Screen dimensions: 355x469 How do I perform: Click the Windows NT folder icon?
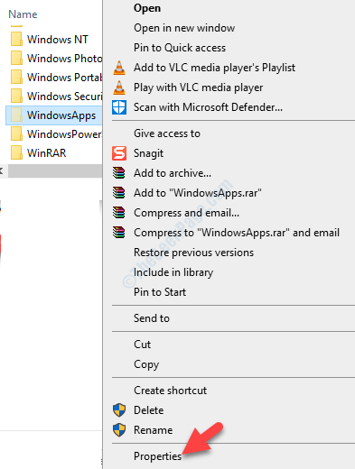click(16, 39)
